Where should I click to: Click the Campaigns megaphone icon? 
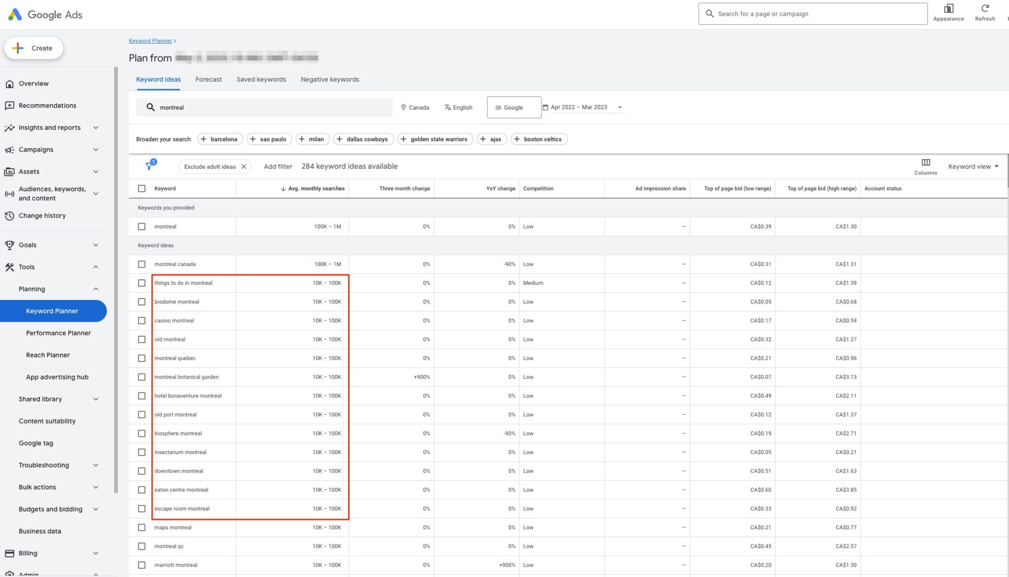click(x=9, y=150)
